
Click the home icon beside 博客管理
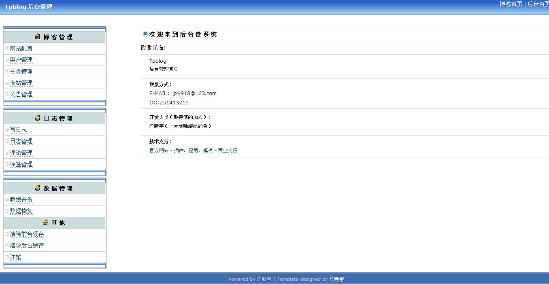[x=38, y=37]
